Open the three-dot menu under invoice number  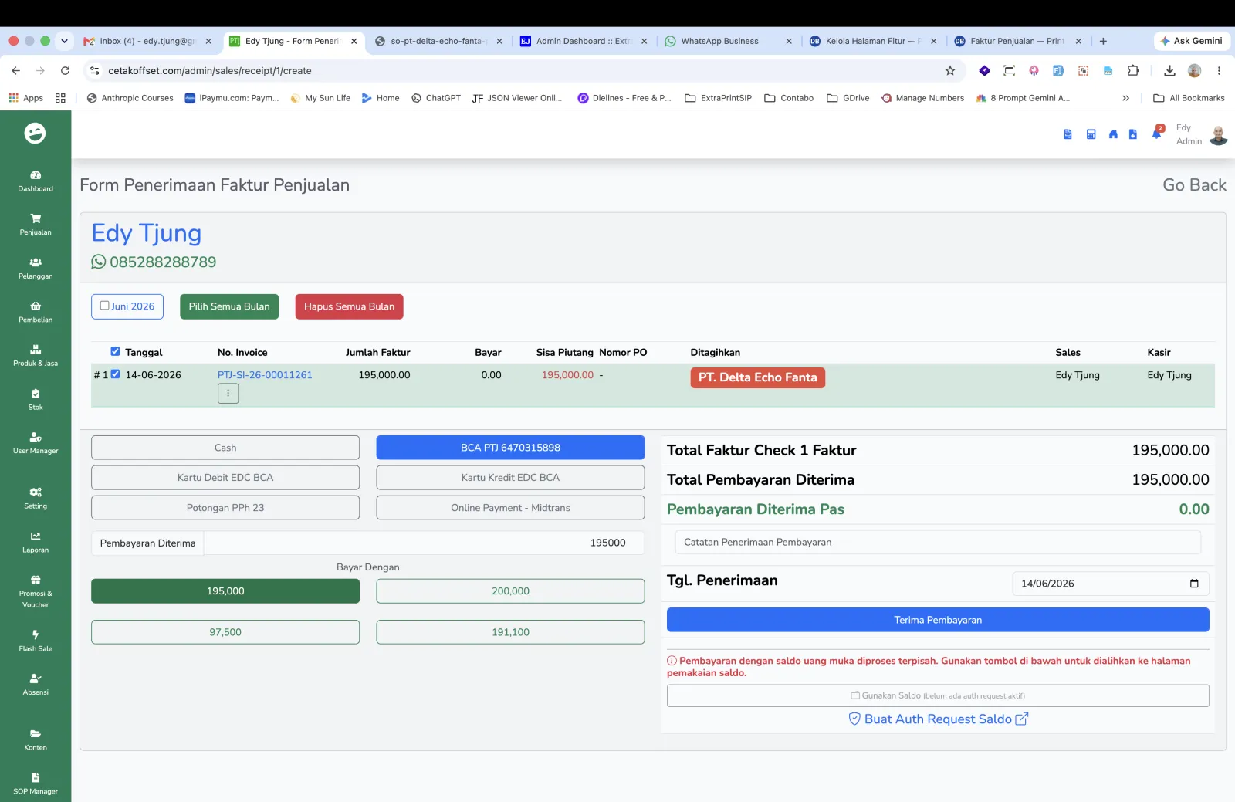pyautogui.click(x=228, y=393)
